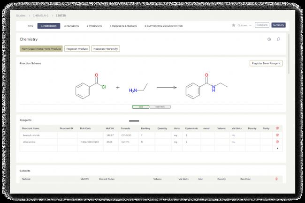Click the search magnifier icon in Chemistry
Screen dimensions: 305x203
(278, 39)
